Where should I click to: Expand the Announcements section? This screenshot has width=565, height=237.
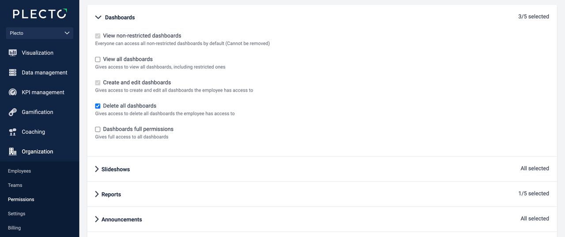coord(97,219)
